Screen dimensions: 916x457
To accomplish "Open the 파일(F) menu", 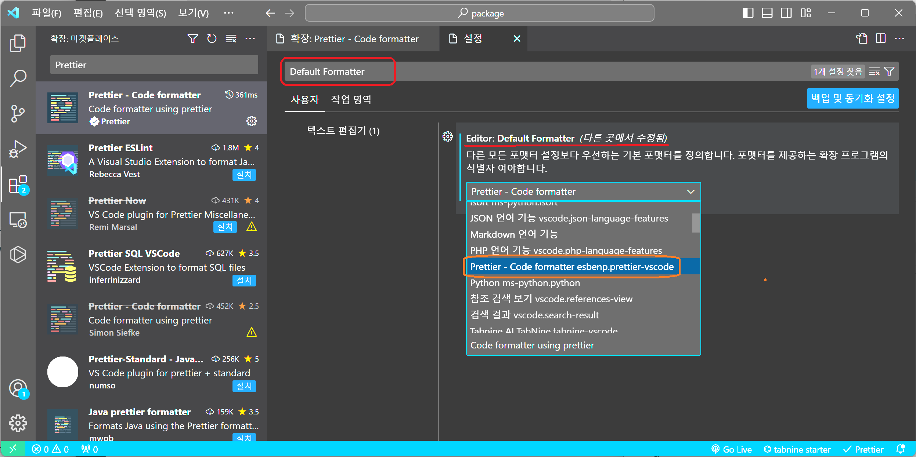I will [x=46, y=13].
